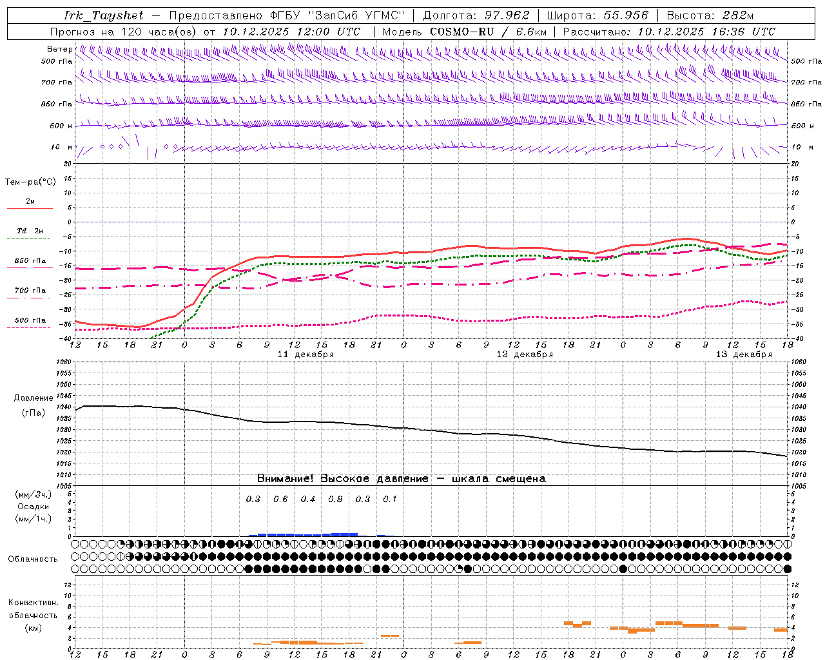Image resolution: width=825 pixels, height=660 pixels.
Task: Click the "(мм/3ч.)" precipitation unit label
Action: (33, 494)
